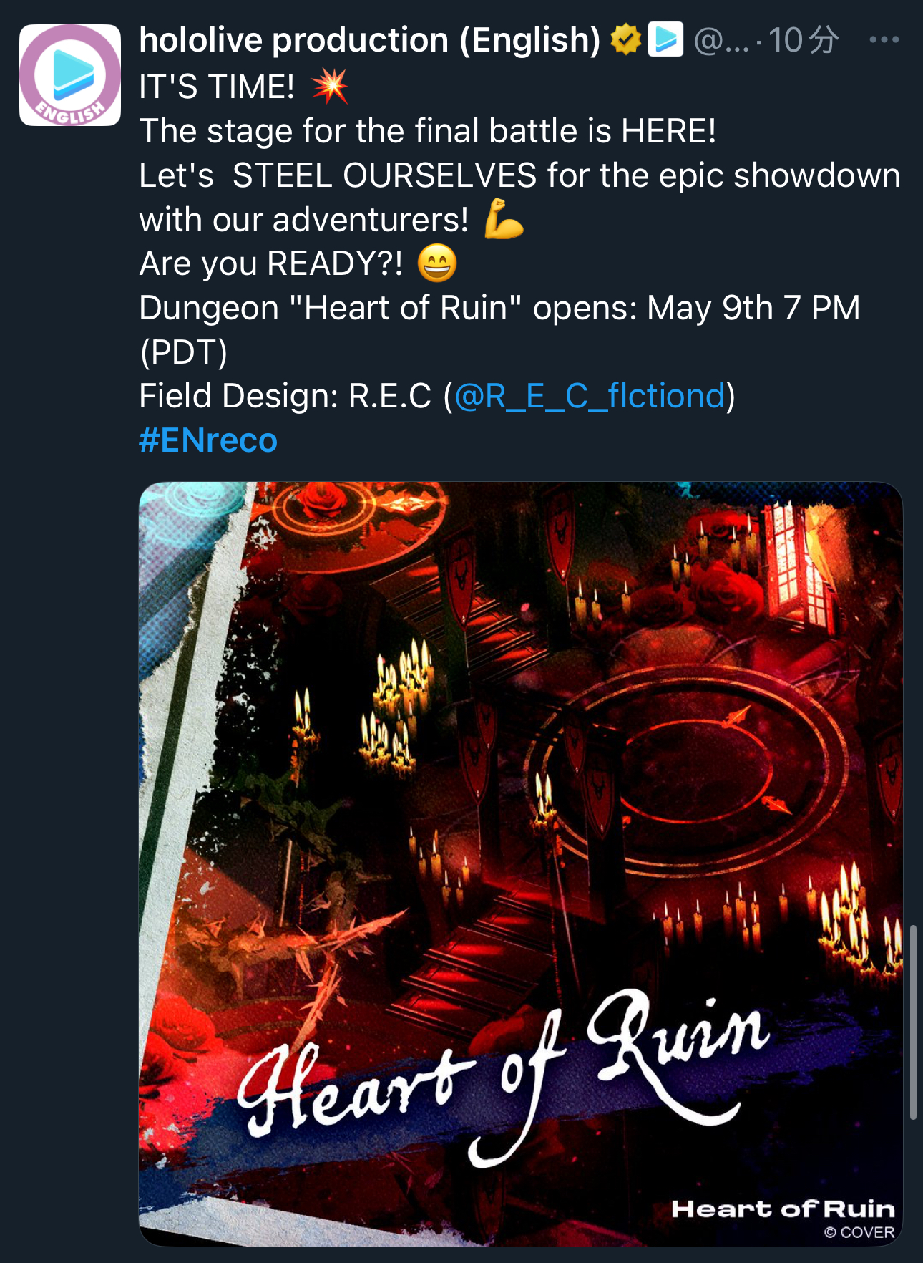Open the @R_E_C_flctiond profile link
This screenshot has height=1263, width=923.
click(x=590, y=396)
